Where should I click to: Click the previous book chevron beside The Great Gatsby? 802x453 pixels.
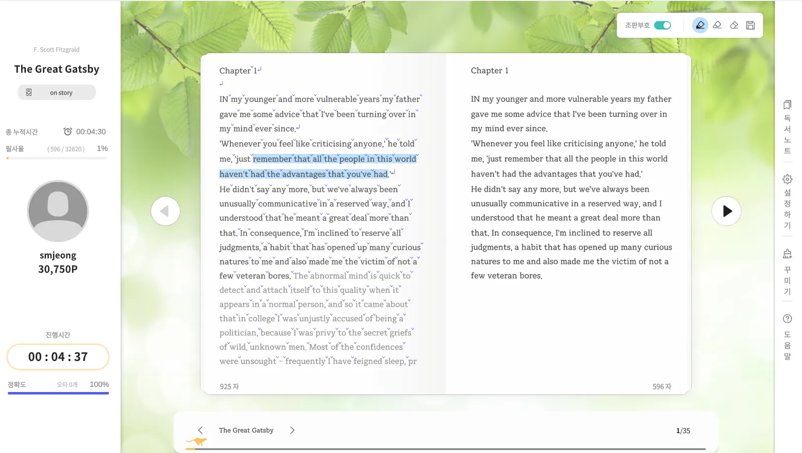click(200, 430)
